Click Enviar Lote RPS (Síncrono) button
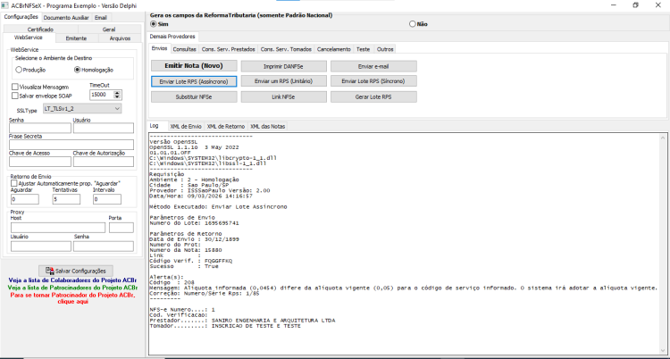Image resolution: width=670 pixels, height=359 pixels. (x=373, y=80)
